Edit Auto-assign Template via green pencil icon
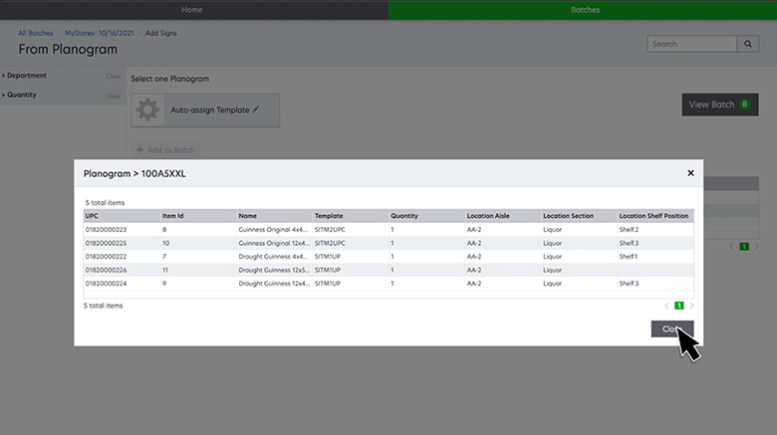The width and height of the screenshot is (777, 435). point(256,109)
